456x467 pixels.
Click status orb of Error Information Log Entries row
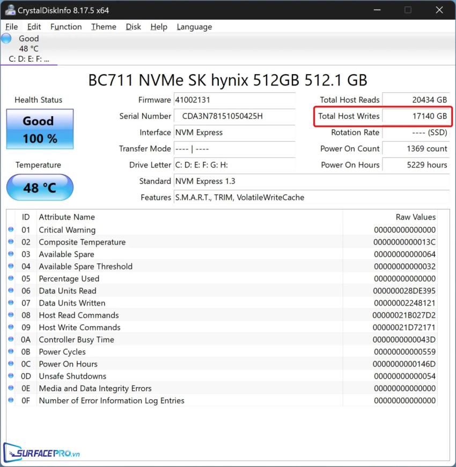tap(11, 400)
